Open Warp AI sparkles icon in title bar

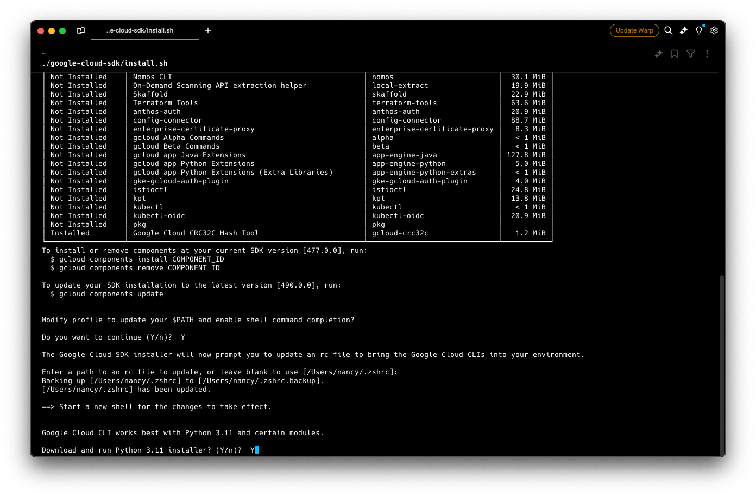684,30
